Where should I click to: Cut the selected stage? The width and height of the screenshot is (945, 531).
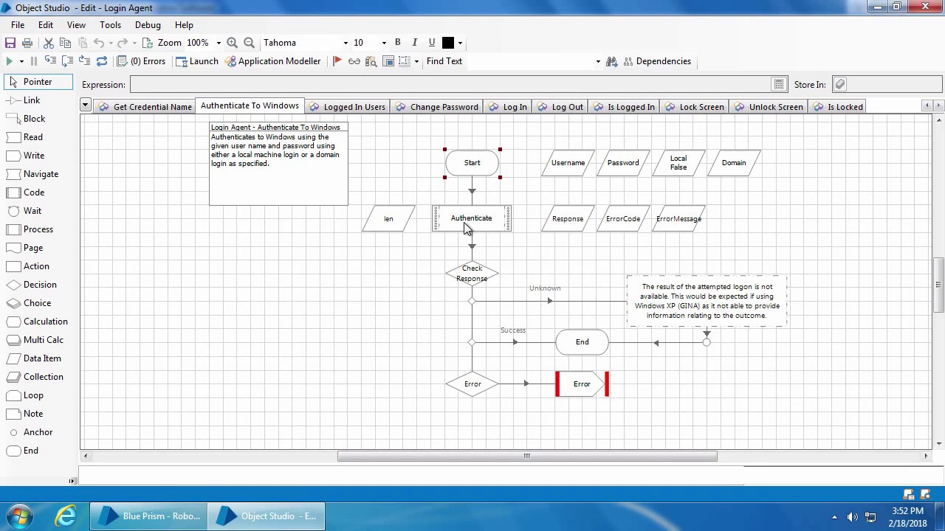click(x=49, y=43)
